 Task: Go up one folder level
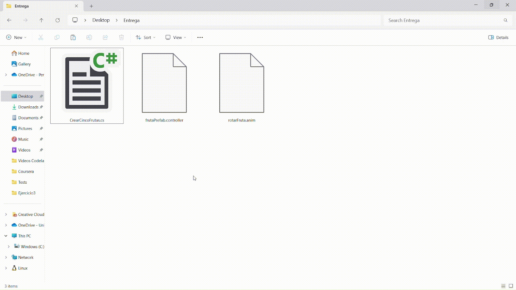42,20
